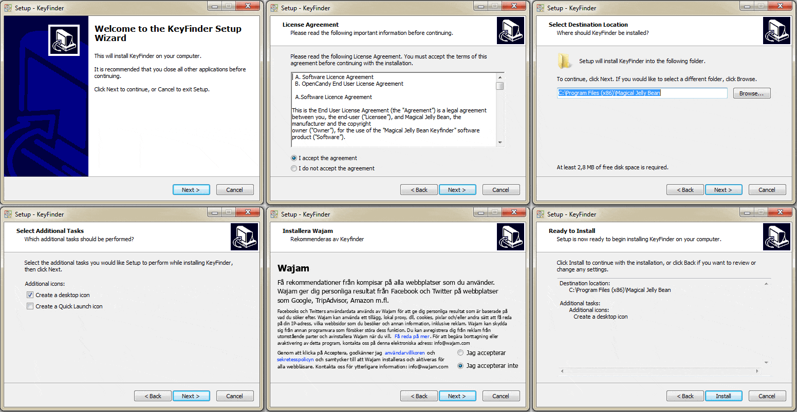Viewport: 797px width, 412px height.
Task: Click Next in Select Destination Location window
Action: [724, 189]
